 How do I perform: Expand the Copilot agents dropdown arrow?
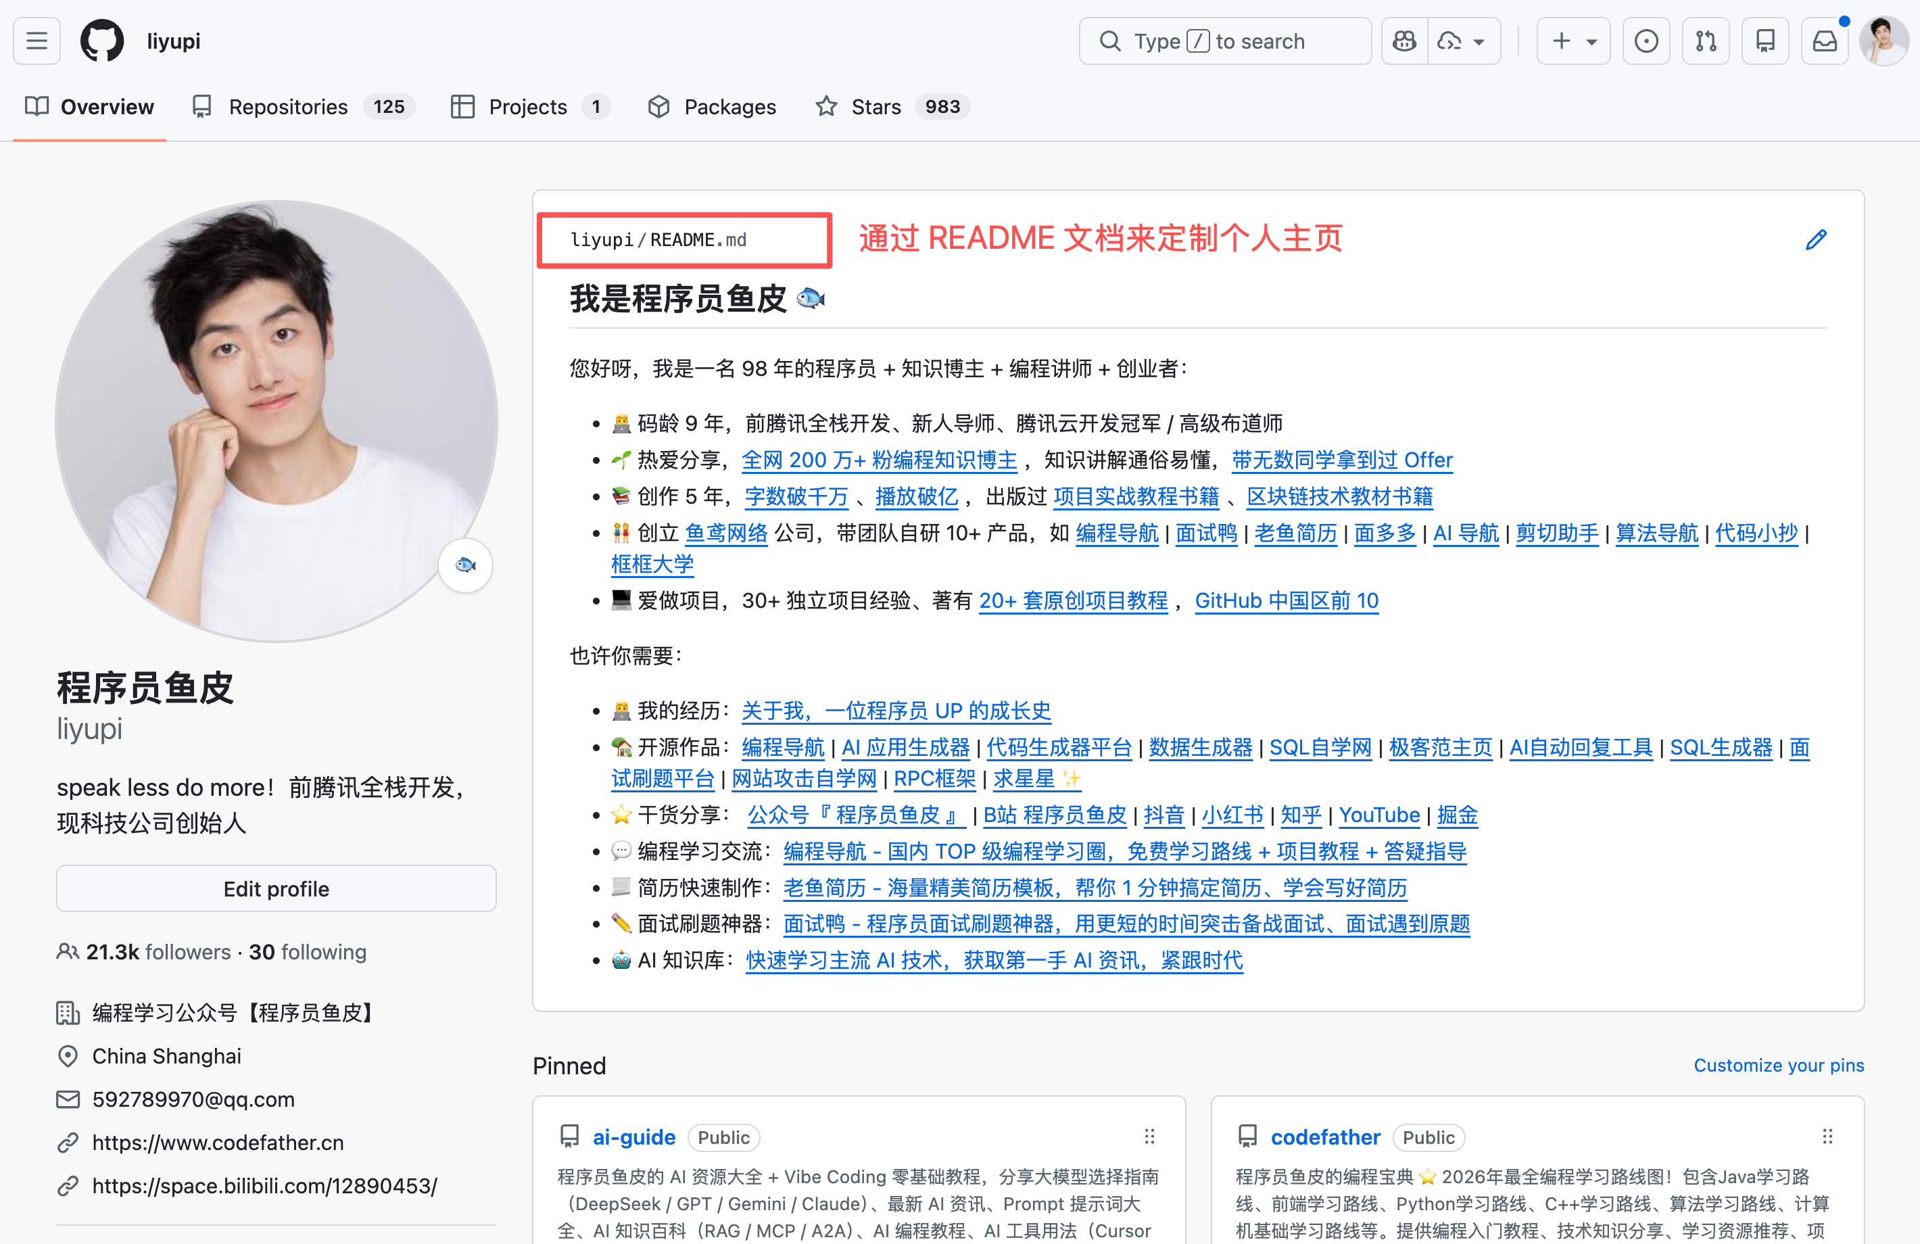point(1479,41)
